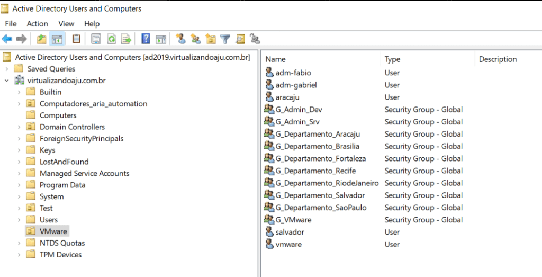Click the Find objects toolbar icon
The height and width of the screenshot is (277, 542).
click(x=240, y=39)
